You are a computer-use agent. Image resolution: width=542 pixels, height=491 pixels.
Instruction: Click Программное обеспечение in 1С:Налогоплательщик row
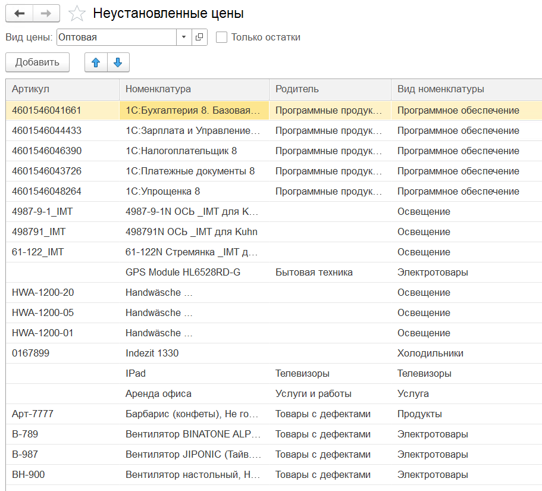(x=466, y=151)
